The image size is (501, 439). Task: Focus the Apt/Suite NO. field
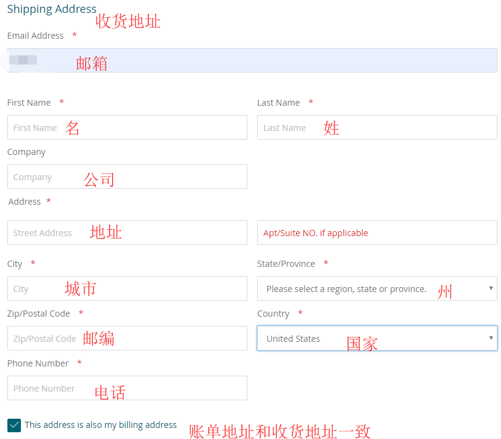(x=377, y=232)
